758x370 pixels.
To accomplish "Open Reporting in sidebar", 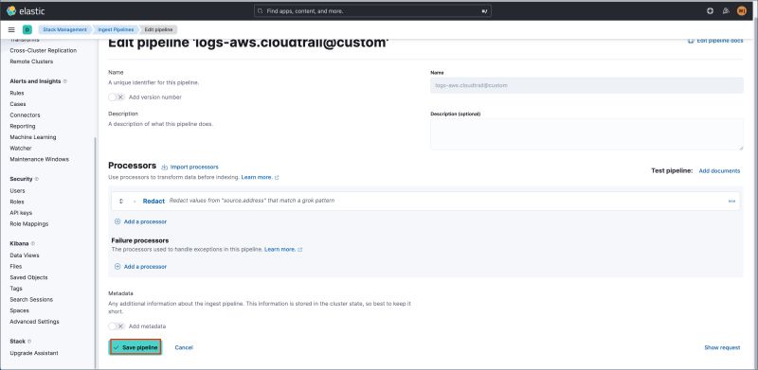I will pyautogui.click(x=23, y=127).
